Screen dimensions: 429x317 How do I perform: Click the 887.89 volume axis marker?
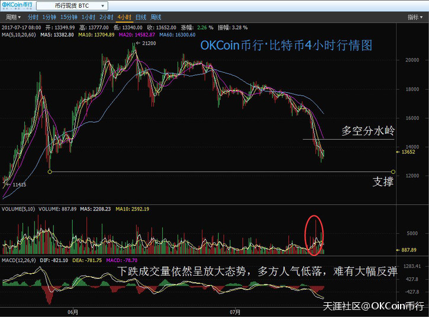[x=410, y=250]
